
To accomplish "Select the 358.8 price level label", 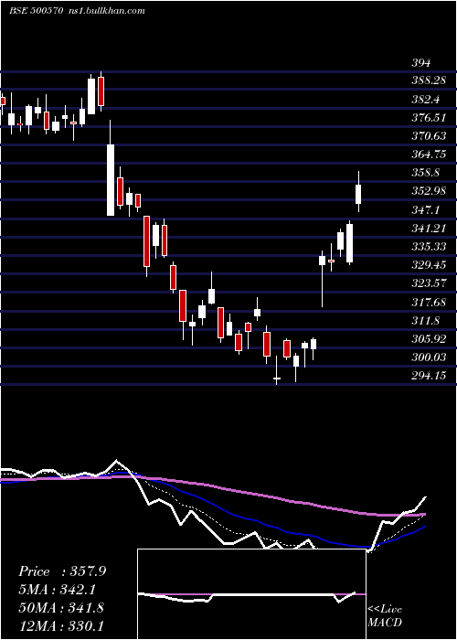I will click(426, 173).
